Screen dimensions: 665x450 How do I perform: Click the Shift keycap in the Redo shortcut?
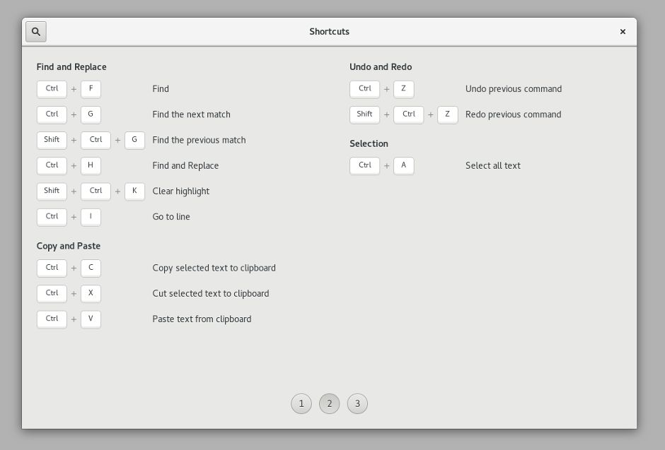coord(365,114)
